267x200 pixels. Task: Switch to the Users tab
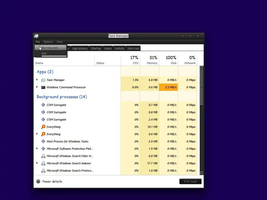pos(108,48)
